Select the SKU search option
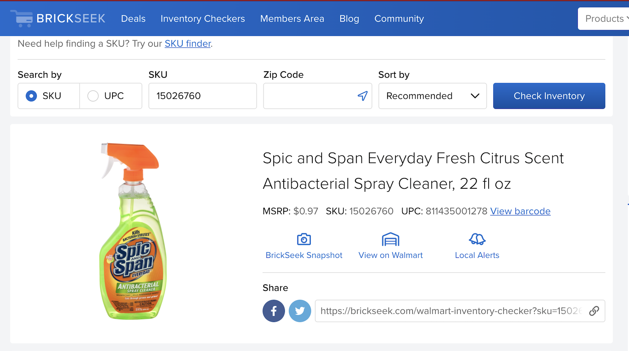Screen dimensions: 629x351 [x=31, y=96]
